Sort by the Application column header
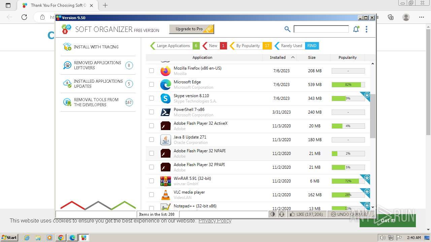This screenshot has width=431, height=242. (x=204, y=57)
